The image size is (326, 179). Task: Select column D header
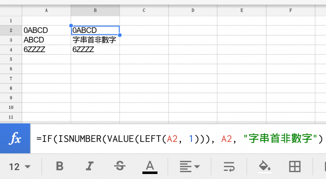[193, 10]
